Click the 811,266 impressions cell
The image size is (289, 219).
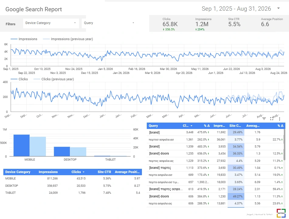point(52,179)
